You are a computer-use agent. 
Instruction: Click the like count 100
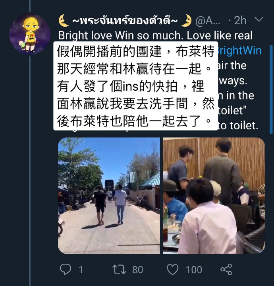click(x=194, y=270)
